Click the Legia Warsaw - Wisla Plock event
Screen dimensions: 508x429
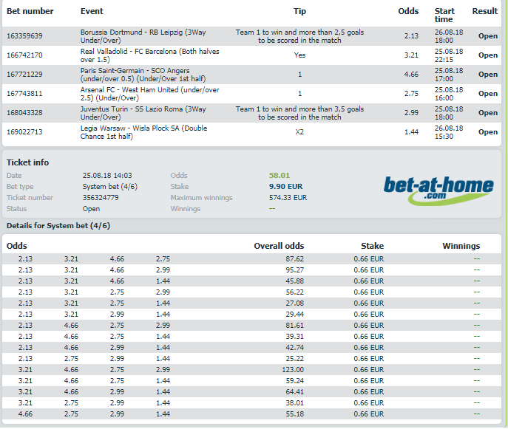[144, 132]
